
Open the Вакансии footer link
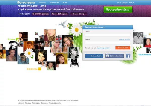pyautogui.click(x=44, y=103)
